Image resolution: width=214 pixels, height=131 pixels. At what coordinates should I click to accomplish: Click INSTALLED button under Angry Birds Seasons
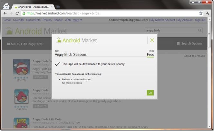point(41,77)
